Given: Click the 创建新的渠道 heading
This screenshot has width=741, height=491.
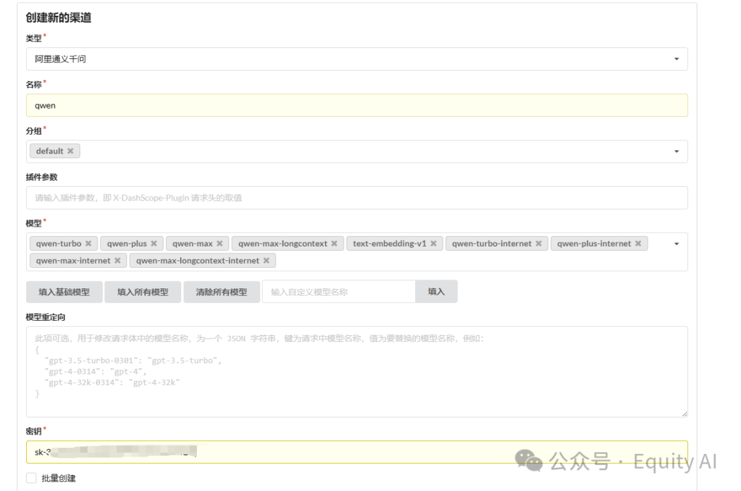Looking at the screenshot, I should 58,17.
